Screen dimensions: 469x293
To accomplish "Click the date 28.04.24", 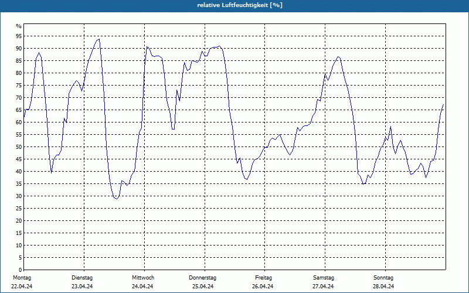I will pos(383,287).
